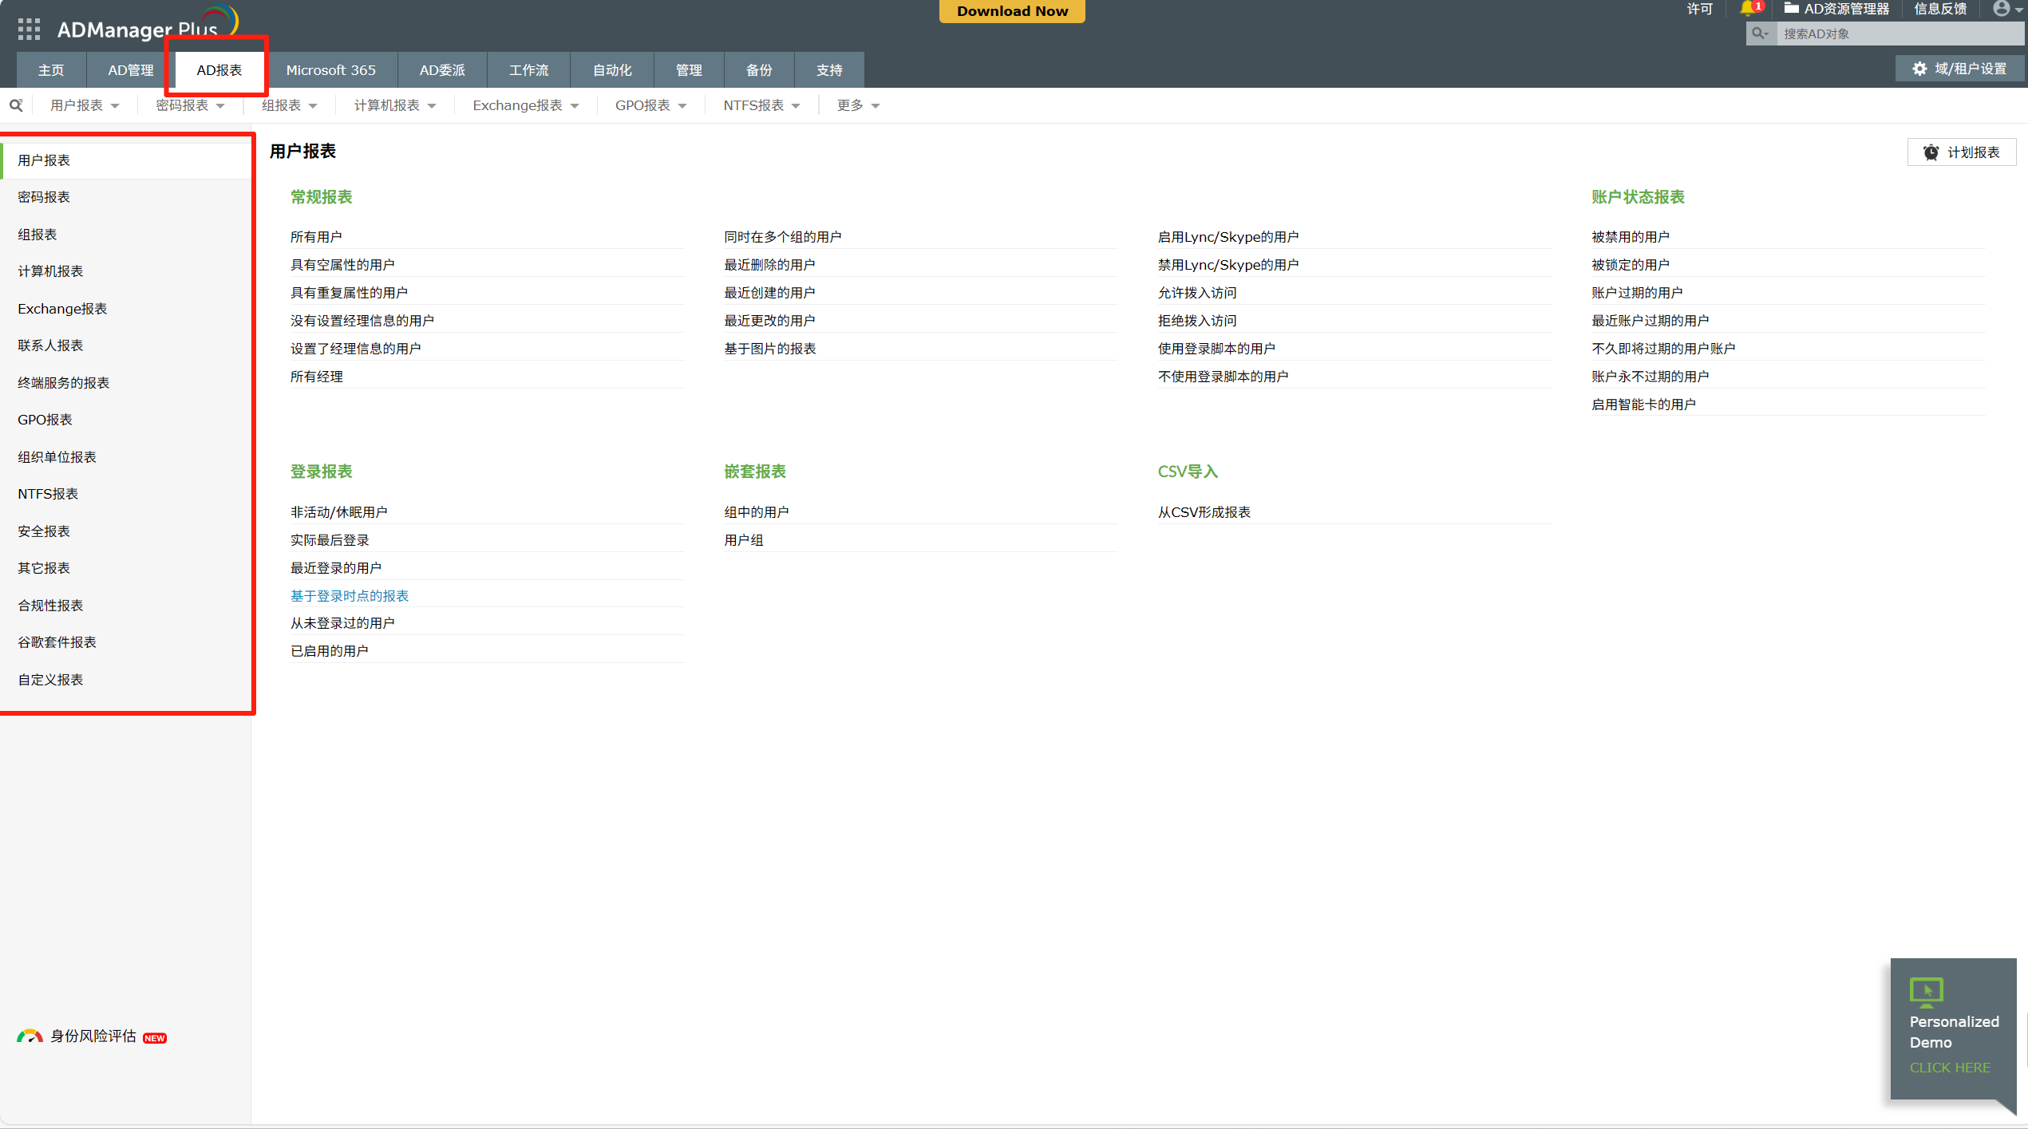Click the 身份风险评估 gauge icon

point(30,1036)
